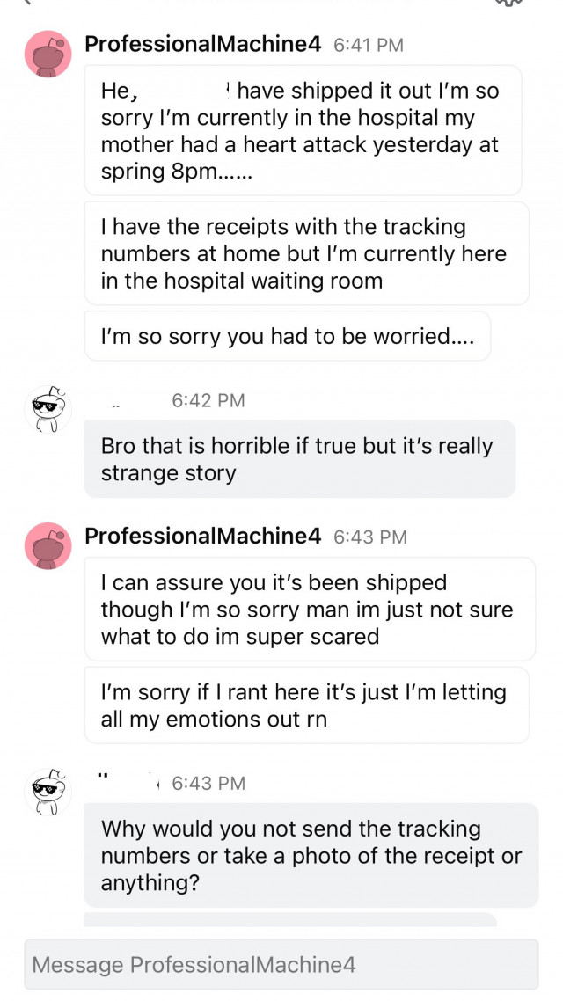This screenshot has height=1001, width=563.
Task: Select the 'receipts with the tracking numbers' message
Action: click(307, 253)
